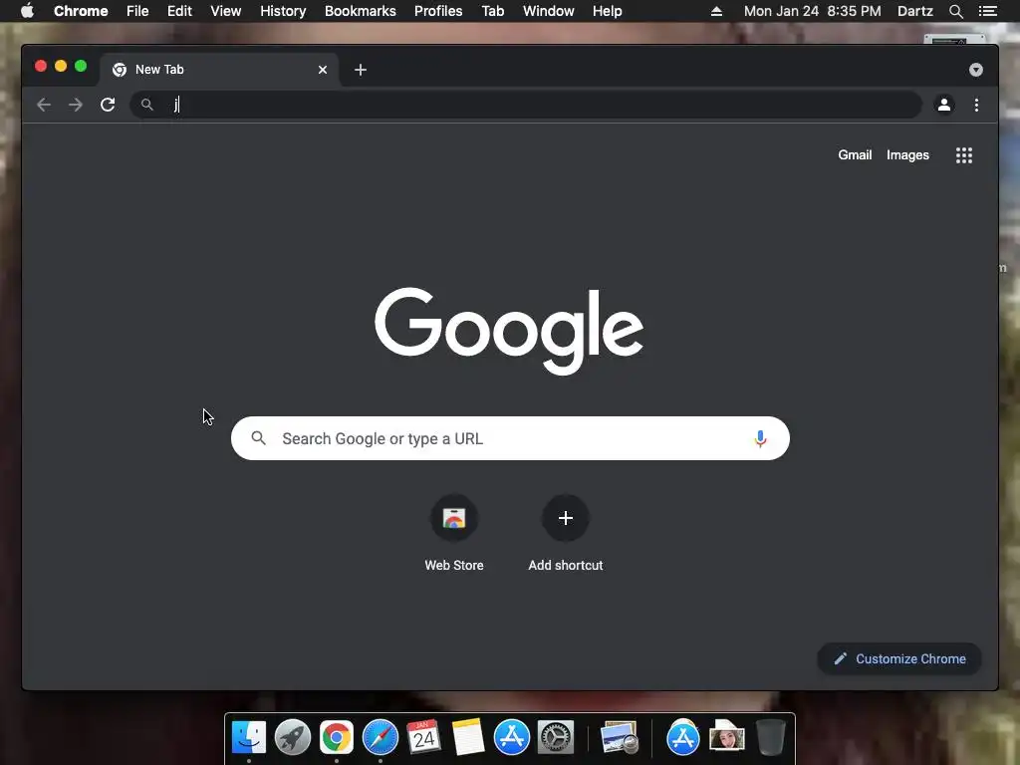Open Finder from the Dock

pos(249,738)
